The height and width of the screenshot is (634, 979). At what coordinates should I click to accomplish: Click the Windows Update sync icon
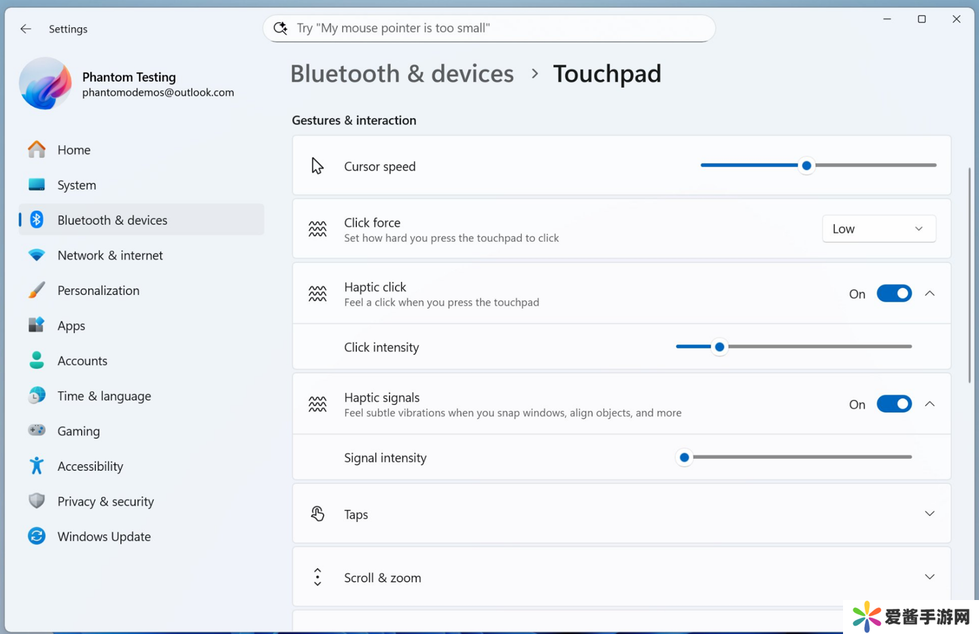37,536
